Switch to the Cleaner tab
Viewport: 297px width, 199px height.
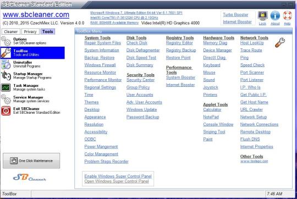tap(11, 32)
